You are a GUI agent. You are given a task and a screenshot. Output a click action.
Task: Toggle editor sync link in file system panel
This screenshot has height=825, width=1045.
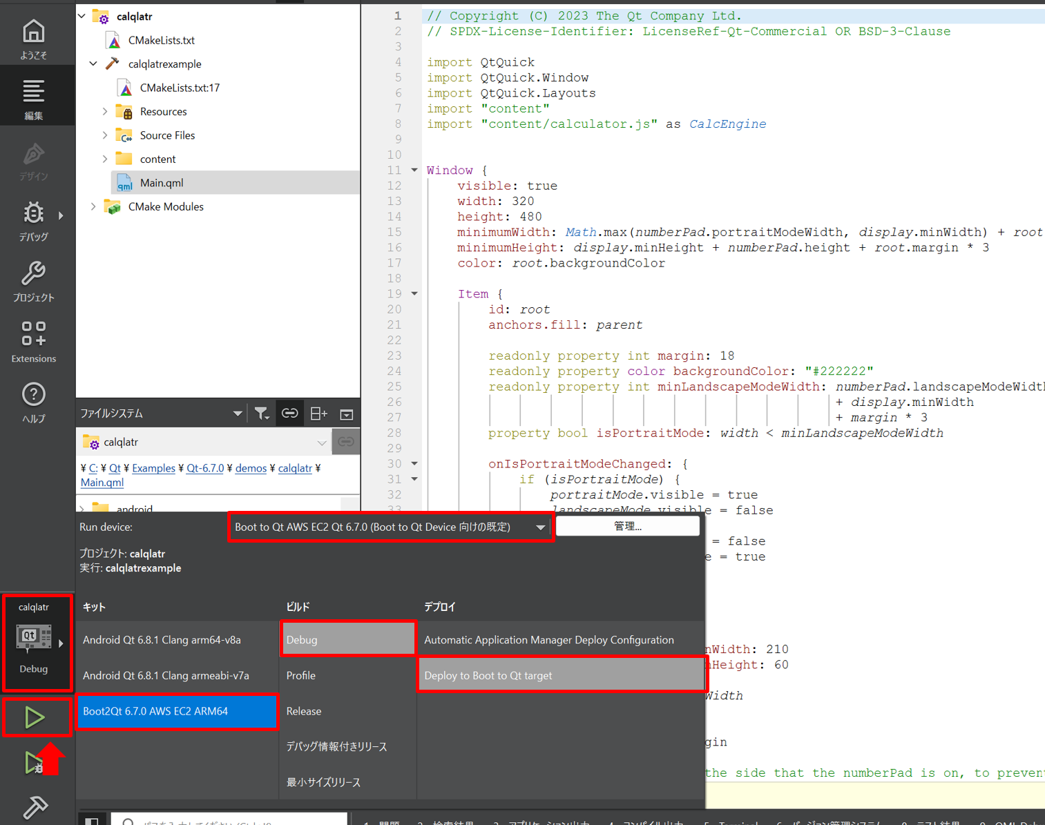(x=290, y=414)
